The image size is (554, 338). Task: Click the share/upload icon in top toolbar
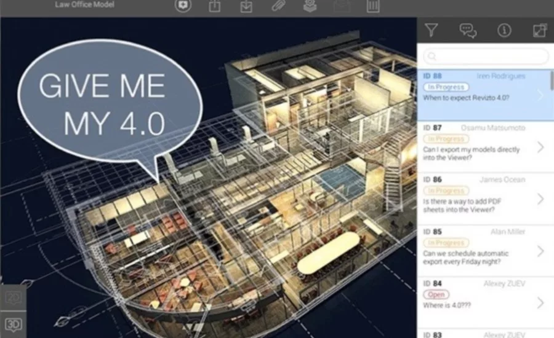[x=214, y=6]
